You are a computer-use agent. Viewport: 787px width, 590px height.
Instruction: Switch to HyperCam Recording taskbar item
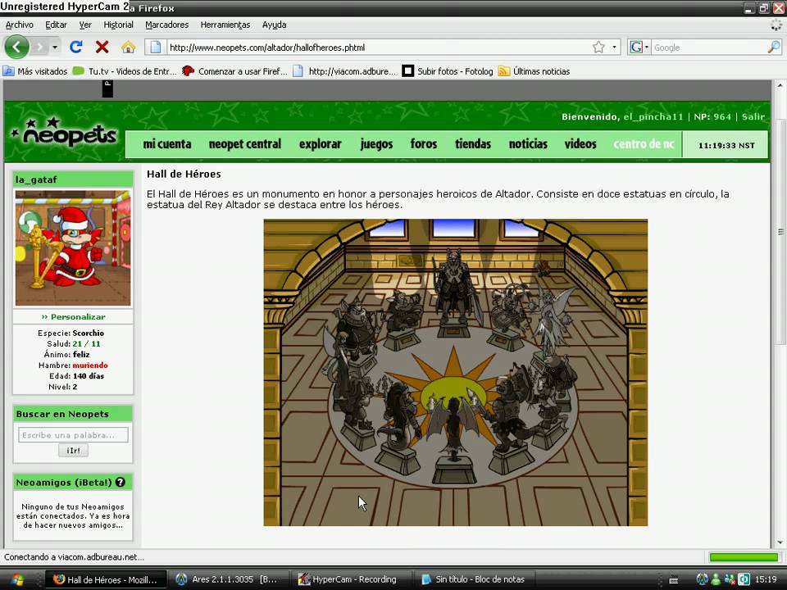click(352, 580)
